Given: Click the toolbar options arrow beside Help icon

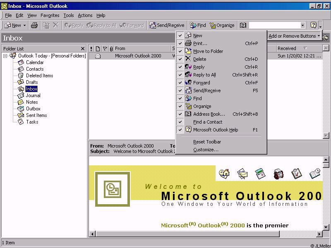Looking at the screenshot, I should click(x=320, y=25).
